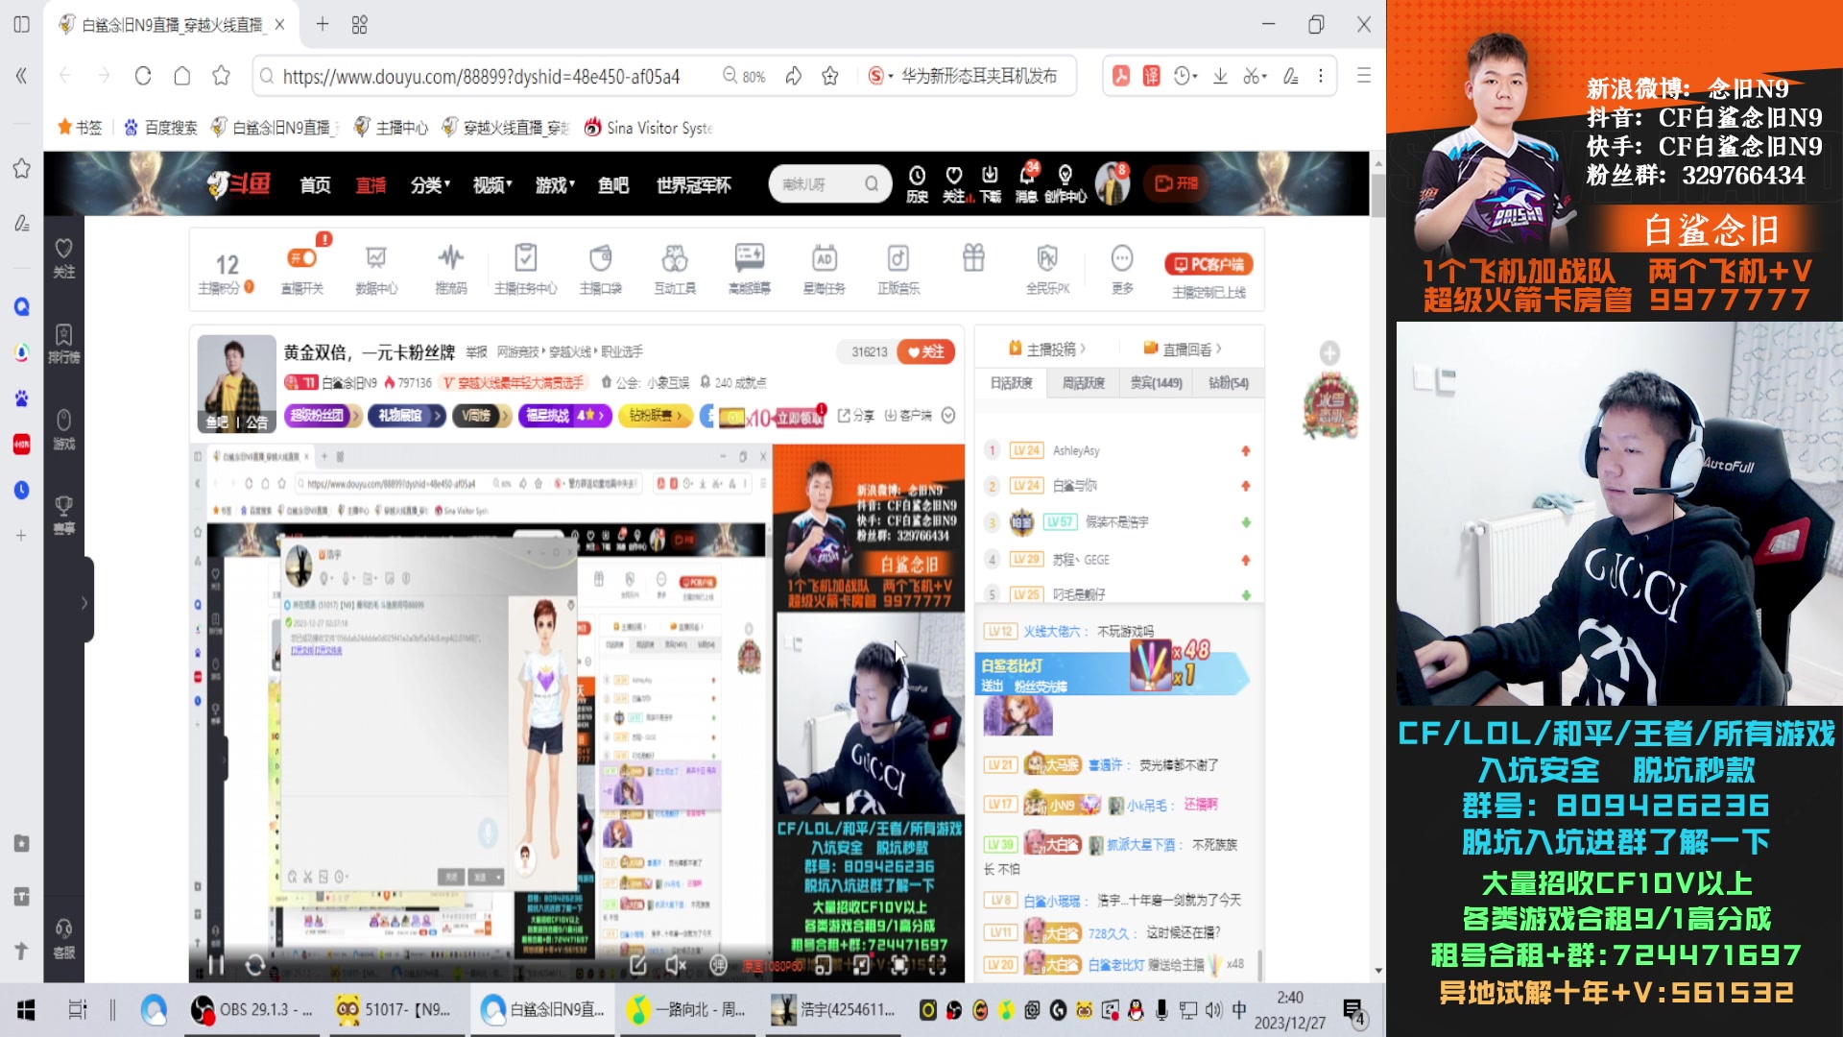Click the orange 关注 follow button

click(x=926, y=352)
